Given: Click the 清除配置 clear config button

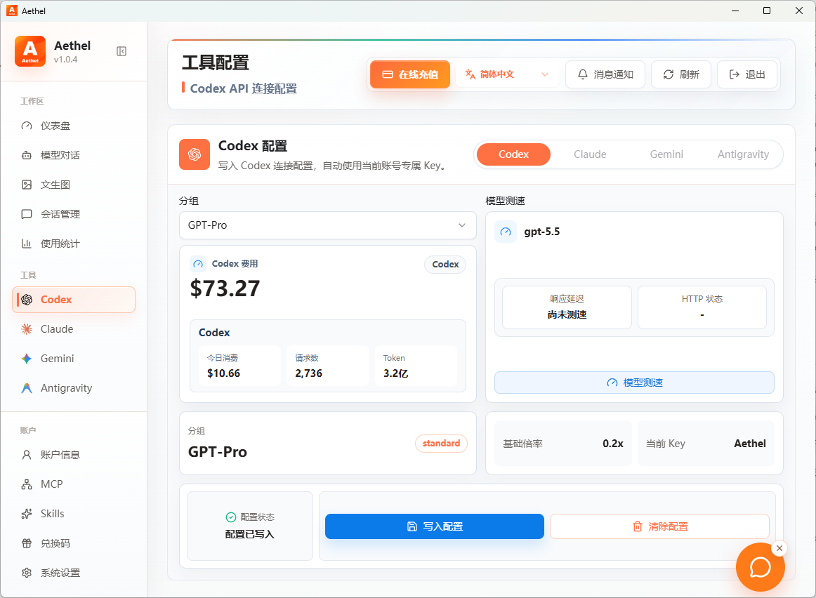Looking at the screenshot, I should pos(659,526).
